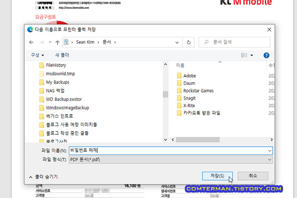The height and width of the screenshot is (198, 297).
Task: Refresh the folder view
Action: (x=189, y=42)
